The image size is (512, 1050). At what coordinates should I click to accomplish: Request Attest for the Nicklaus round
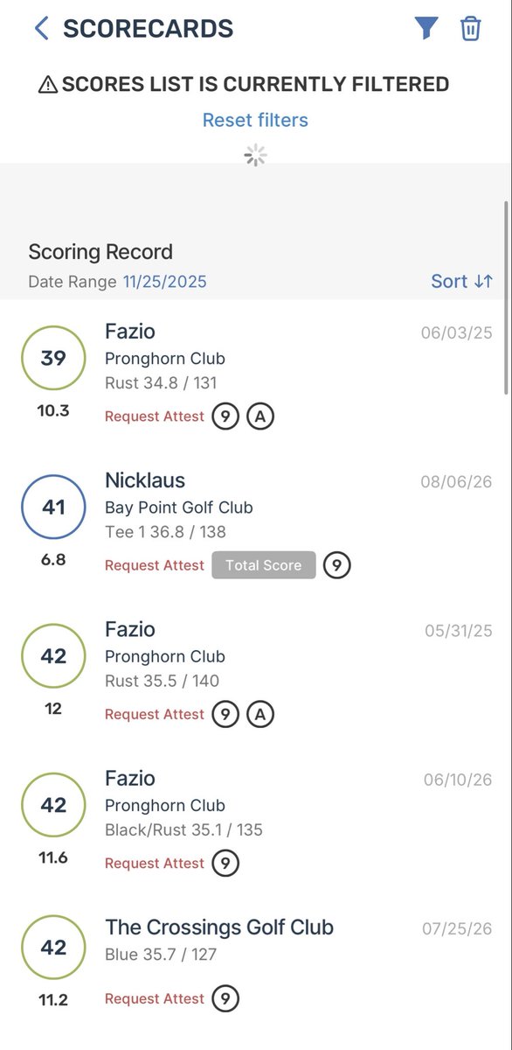[155, 565]
